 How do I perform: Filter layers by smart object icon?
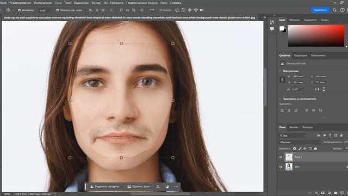tap(341, 135)
